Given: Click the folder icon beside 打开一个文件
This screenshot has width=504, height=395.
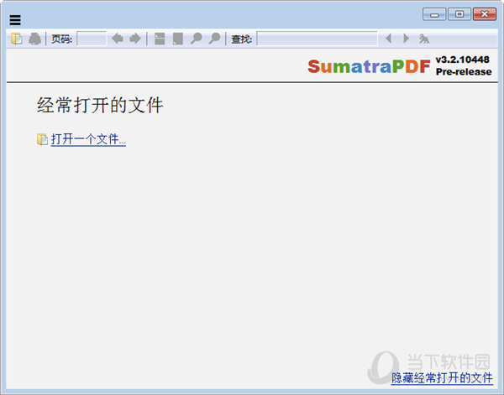Looking at the screenshot, I should click(x=42, y=139).
